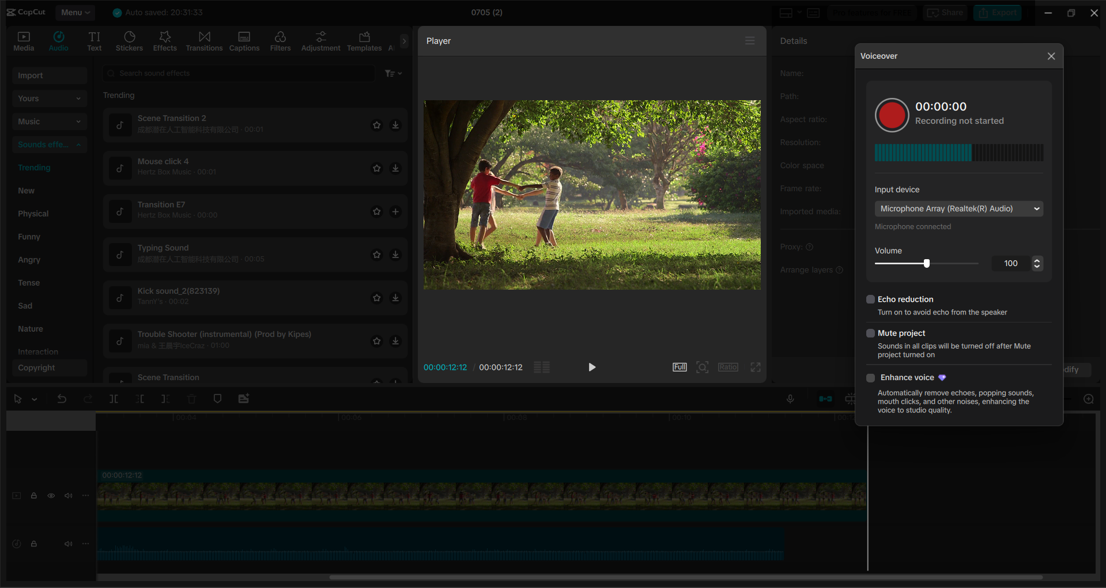Click the Export button
1106x588 pixels.
[x=997, y=12]
